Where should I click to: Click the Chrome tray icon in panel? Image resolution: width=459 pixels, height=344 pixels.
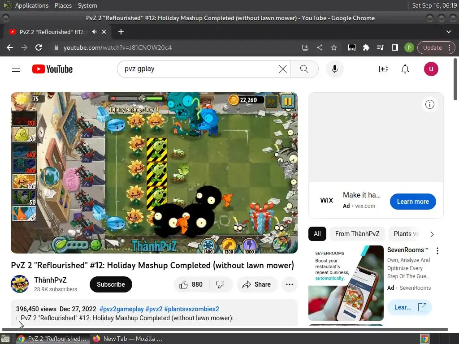(424, 339)
